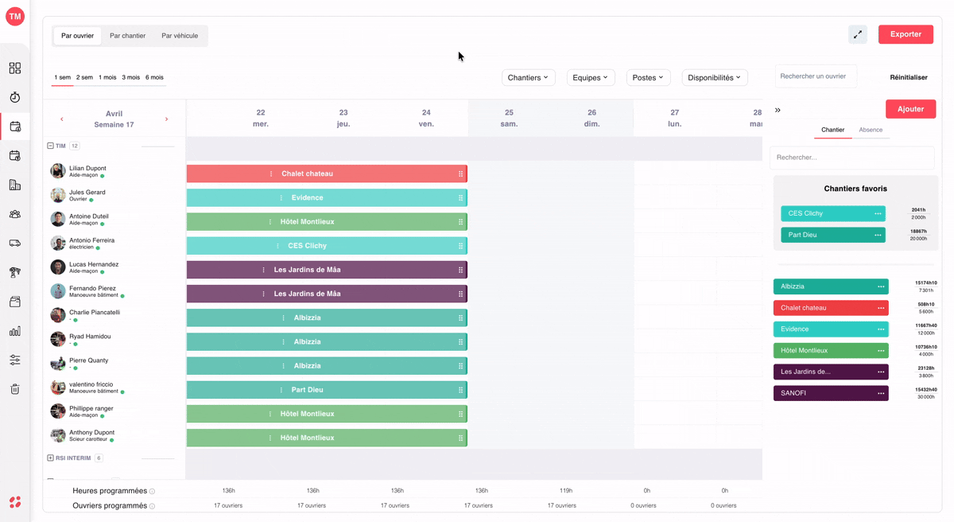The image size is (954, 522).
Task: Click worker name Anthony Dupont
Action: point(91,433)
